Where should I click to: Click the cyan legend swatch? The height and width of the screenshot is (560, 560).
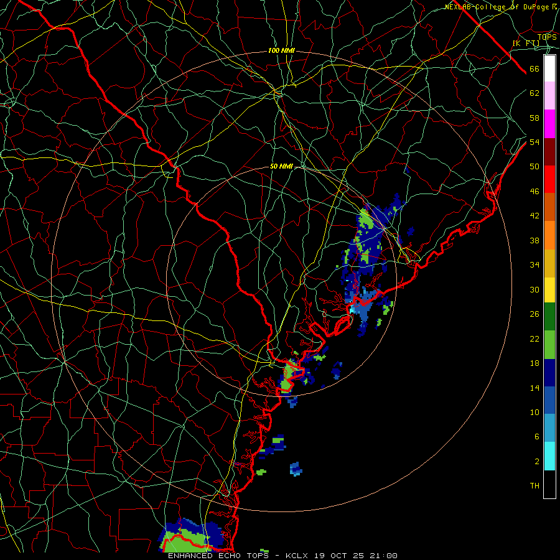click(549, 456)
